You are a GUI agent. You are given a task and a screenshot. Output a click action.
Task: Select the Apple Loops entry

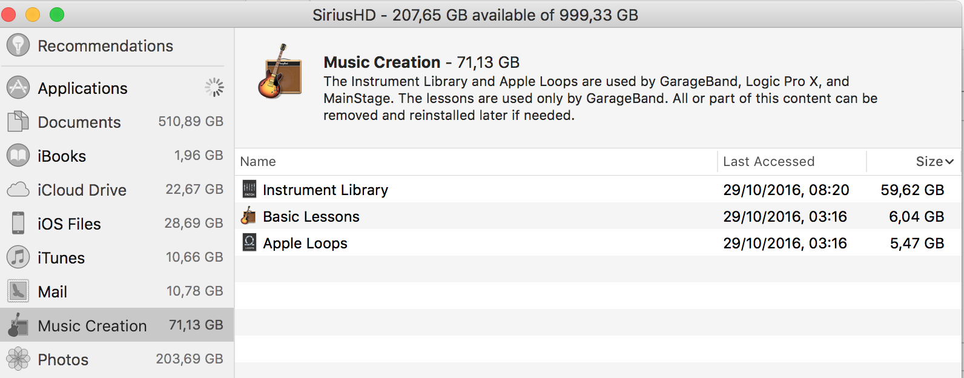pyautogui.click(x=305, y=243)
